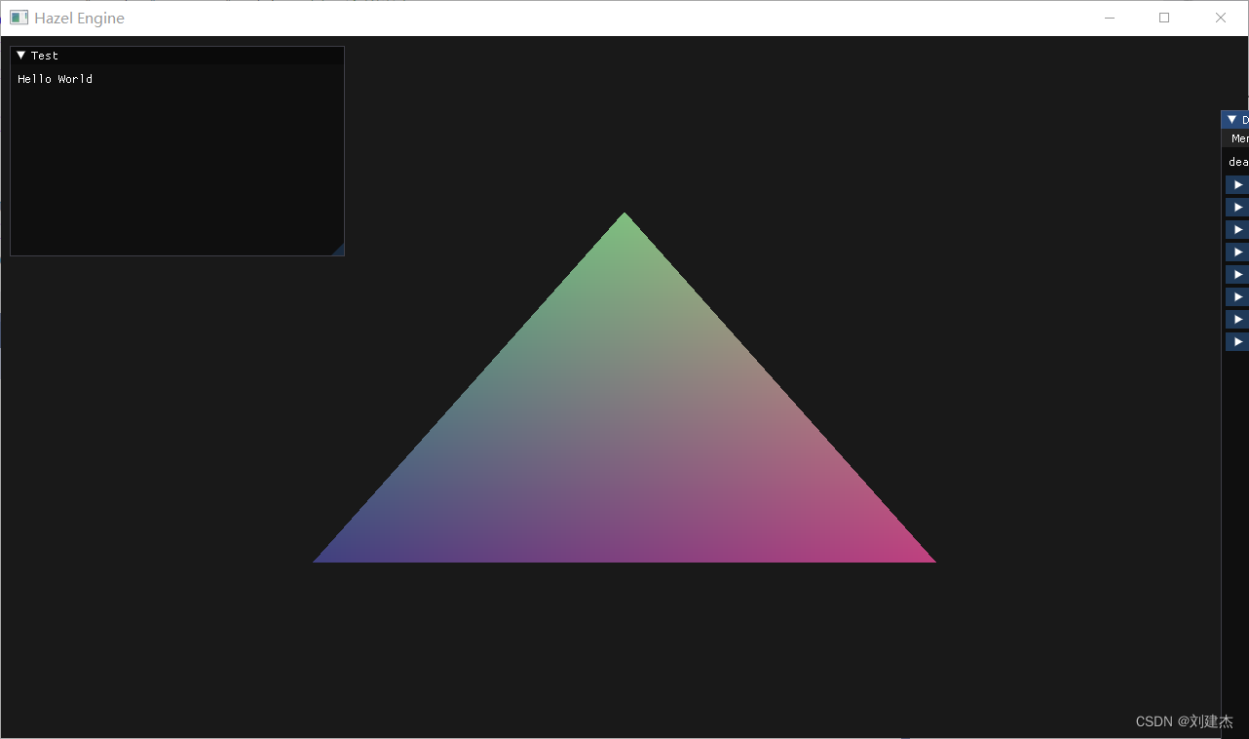Minimize the Hazel Engine window
Viewport: 1249px width, 739px height.
point(1109,18)
